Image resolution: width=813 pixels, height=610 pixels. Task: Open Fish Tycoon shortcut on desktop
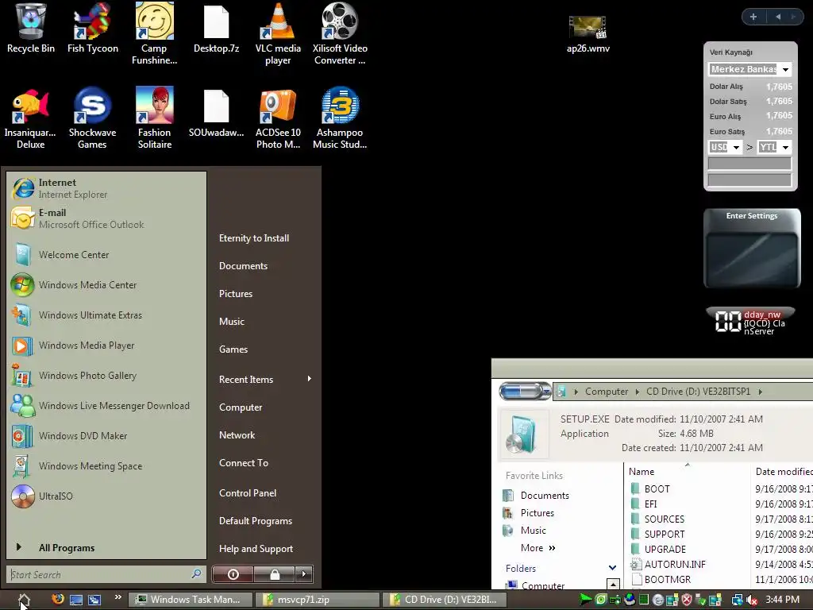tap(92, 29)
